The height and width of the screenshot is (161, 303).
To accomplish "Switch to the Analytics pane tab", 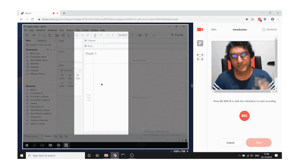I will (x=42, y=41).
